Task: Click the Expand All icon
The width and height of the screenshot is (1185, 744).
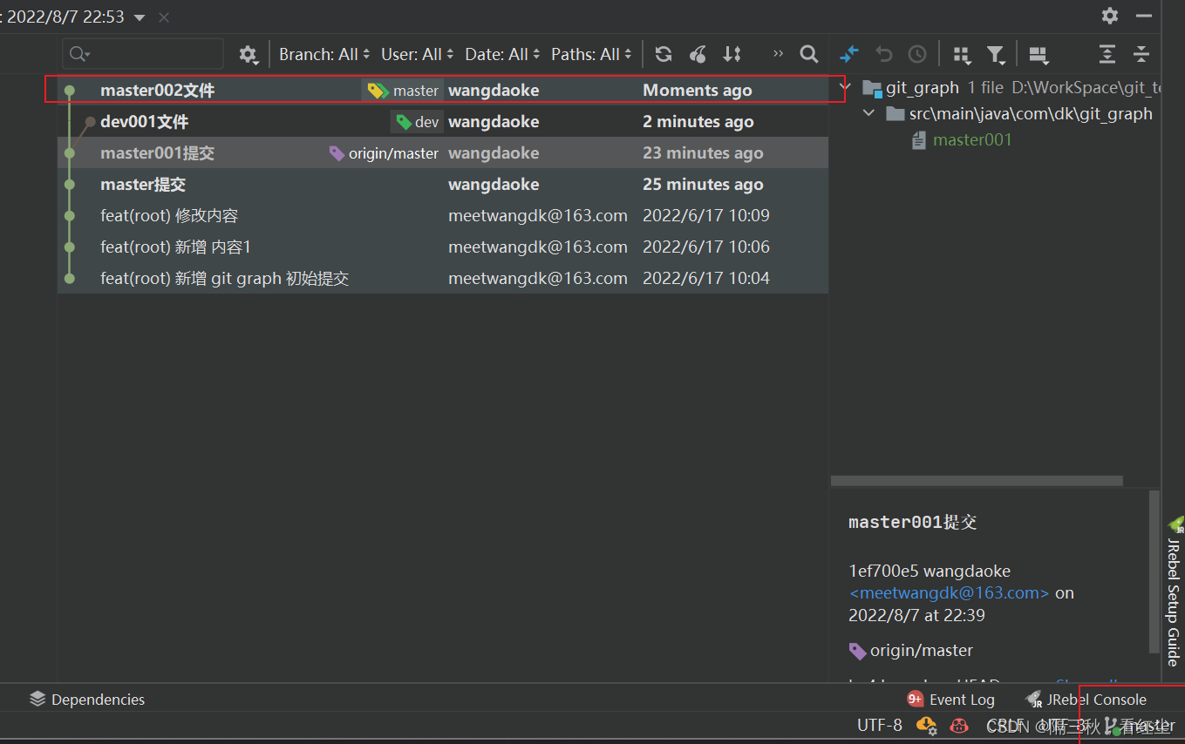Action: coord(1107,54)
